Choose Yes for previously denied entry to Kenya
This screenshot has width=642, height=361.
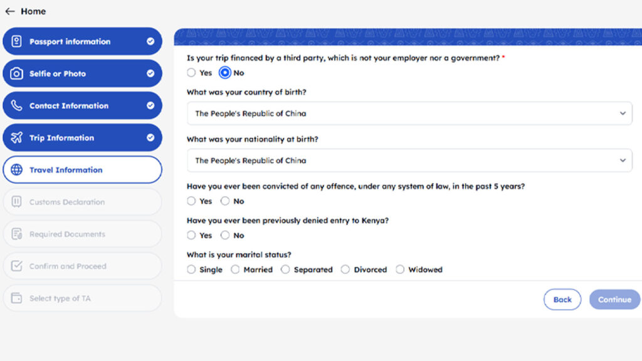coord(191,236)
